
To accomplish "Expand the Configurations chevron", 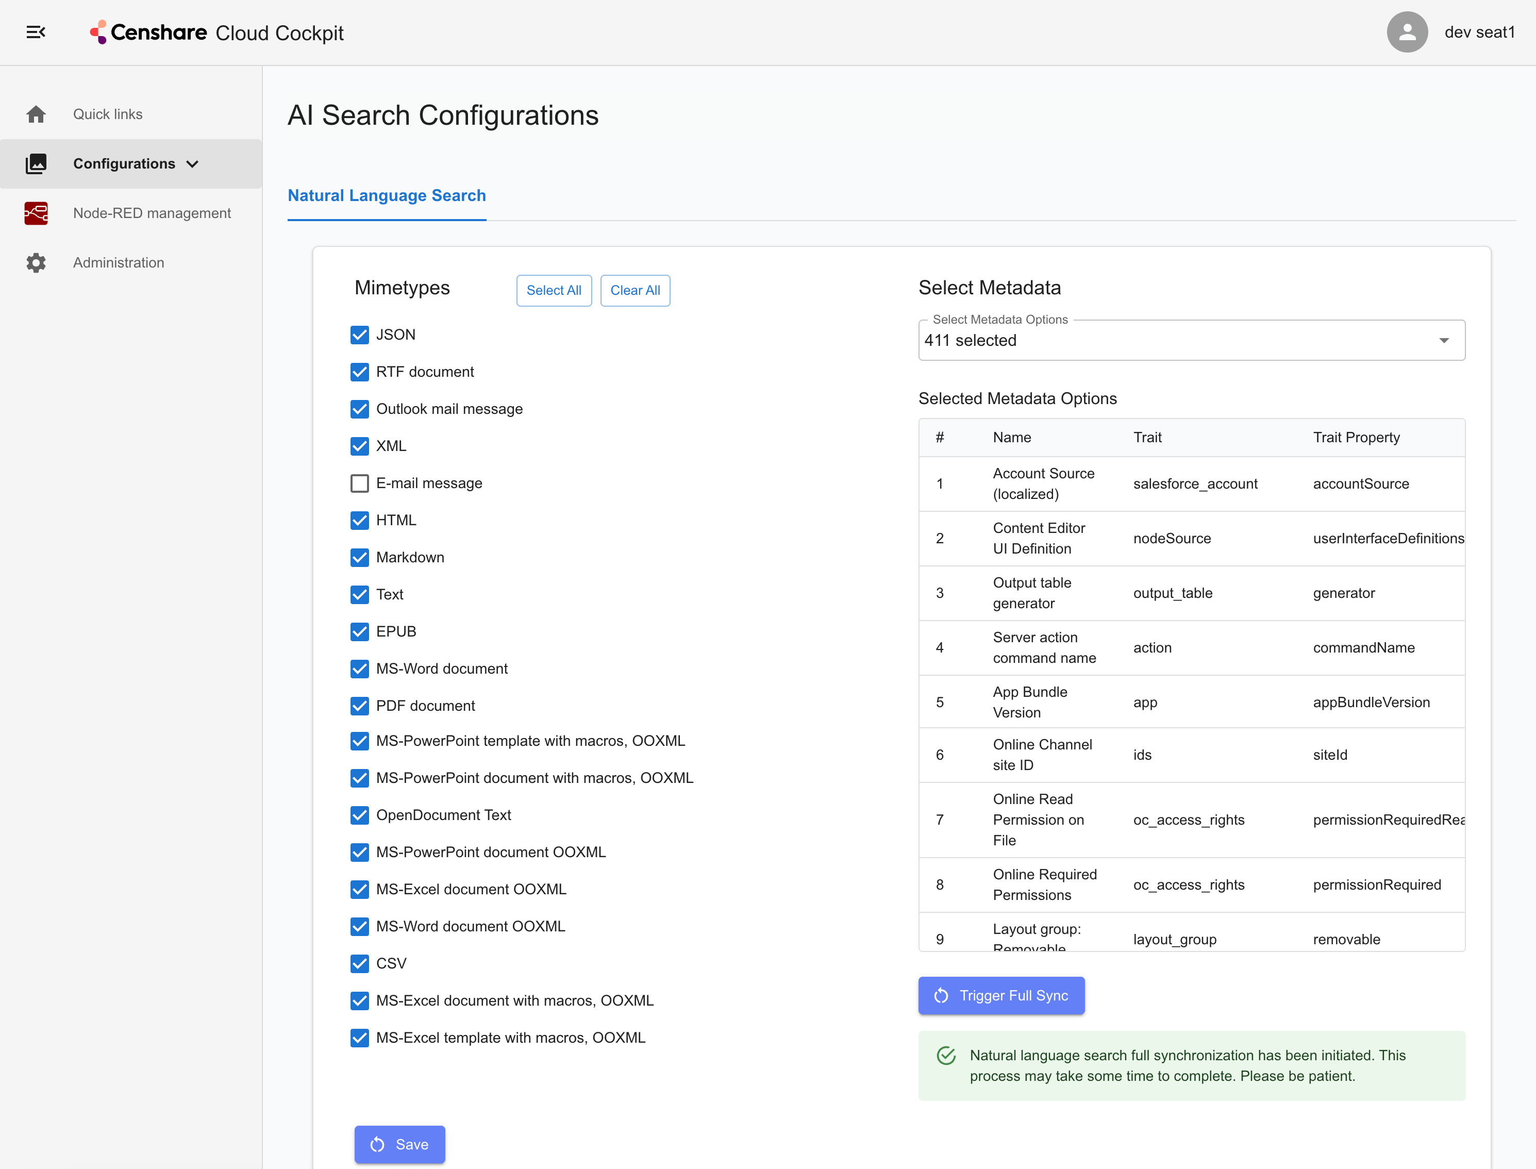I will pos(193,164).
